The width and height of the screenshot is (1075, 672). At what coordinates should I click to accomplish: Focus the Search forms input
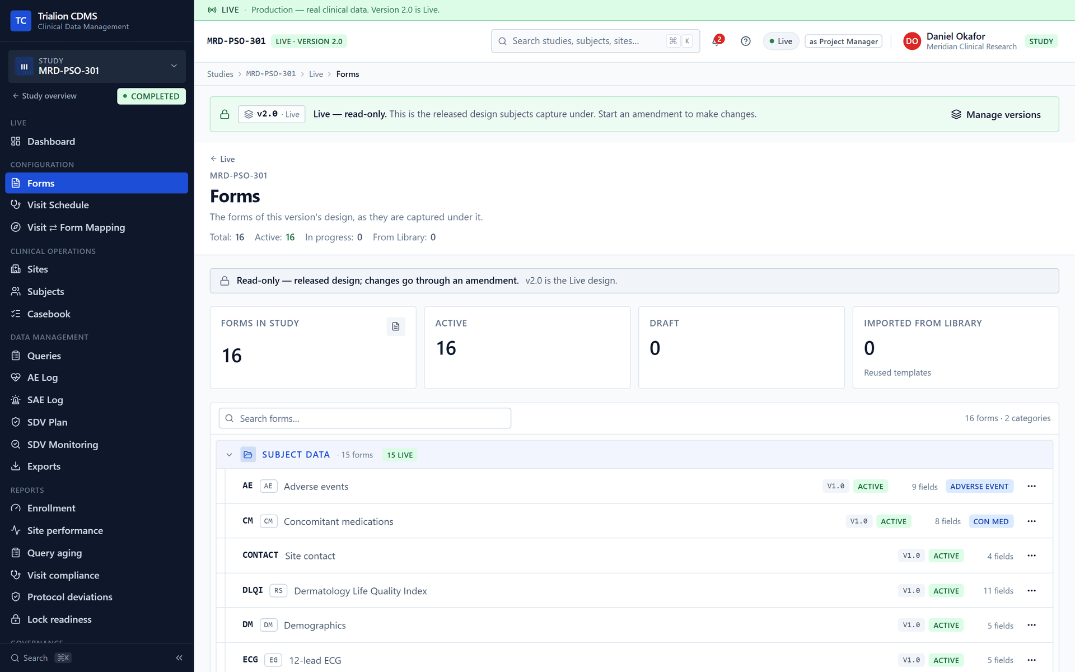tap(364, 418)
